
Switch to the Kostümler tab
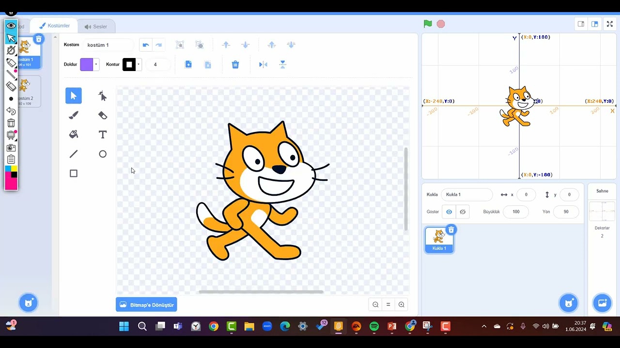click(x=54, y=26)
